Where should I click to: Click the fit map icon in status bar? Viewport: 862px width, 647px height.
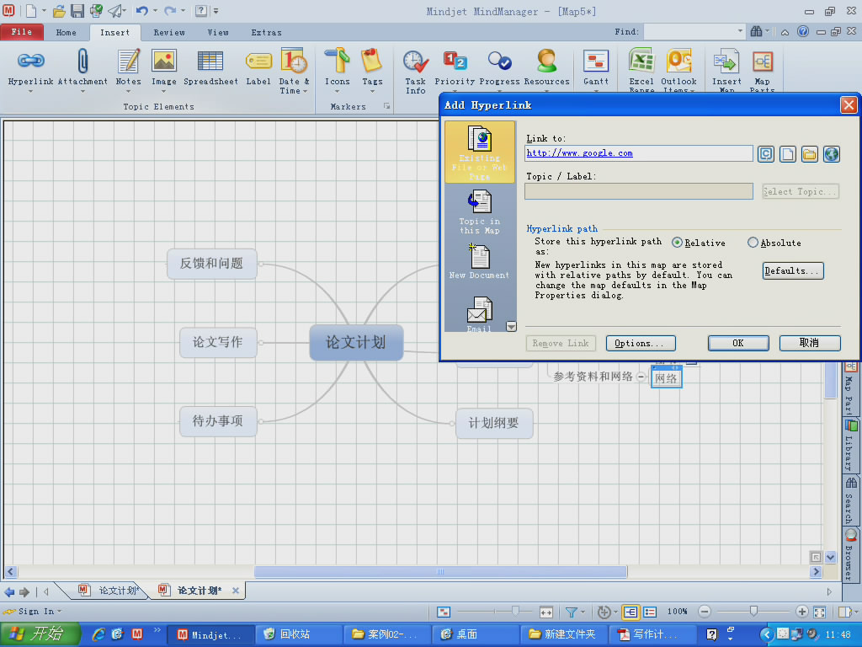click(x=819, y=612)
